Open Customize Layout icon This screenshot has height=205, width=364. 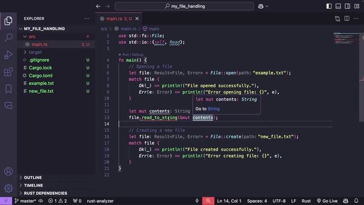pos(357,6)
